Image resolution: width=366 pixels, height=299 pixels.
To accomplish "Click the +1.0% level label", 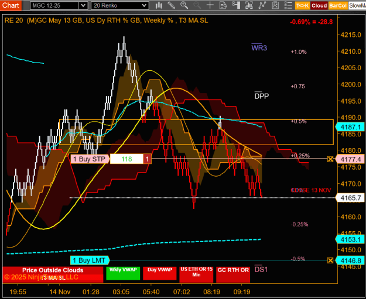I will [299, 51].
